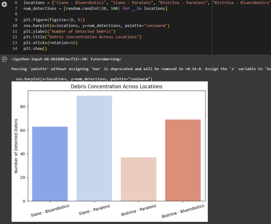Image resolution: width=271 pixels, height=224 pixels.
Task: Place cursor on the 'num_detections' code line
Action: [96, 8]
